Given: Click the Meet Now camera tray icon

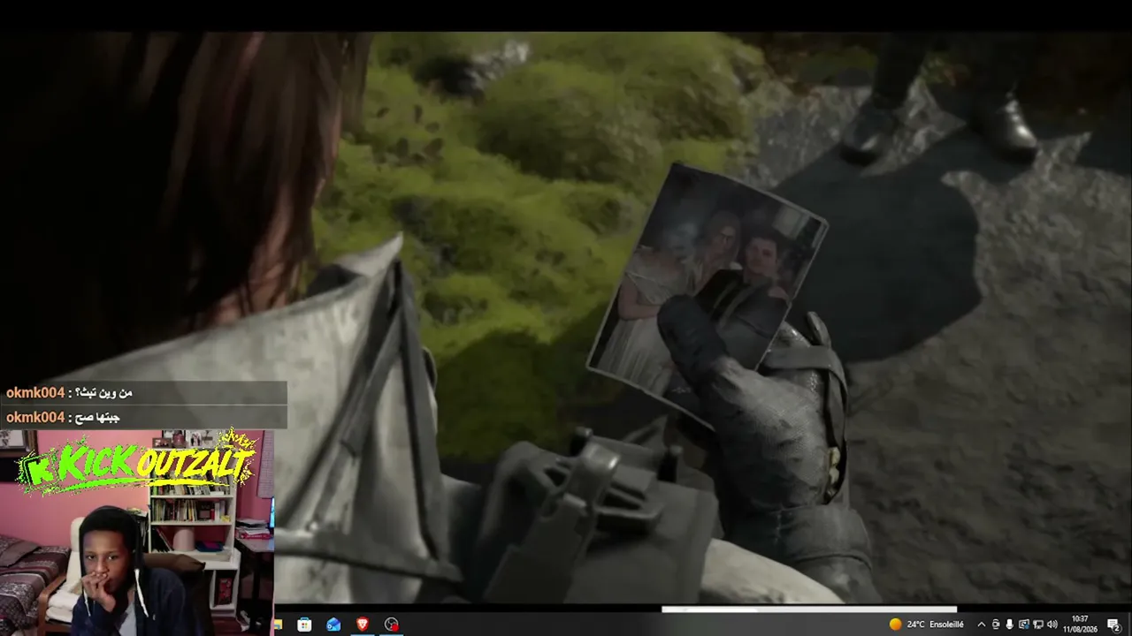Looking at the screenshot, I should [x=995, y=625].
